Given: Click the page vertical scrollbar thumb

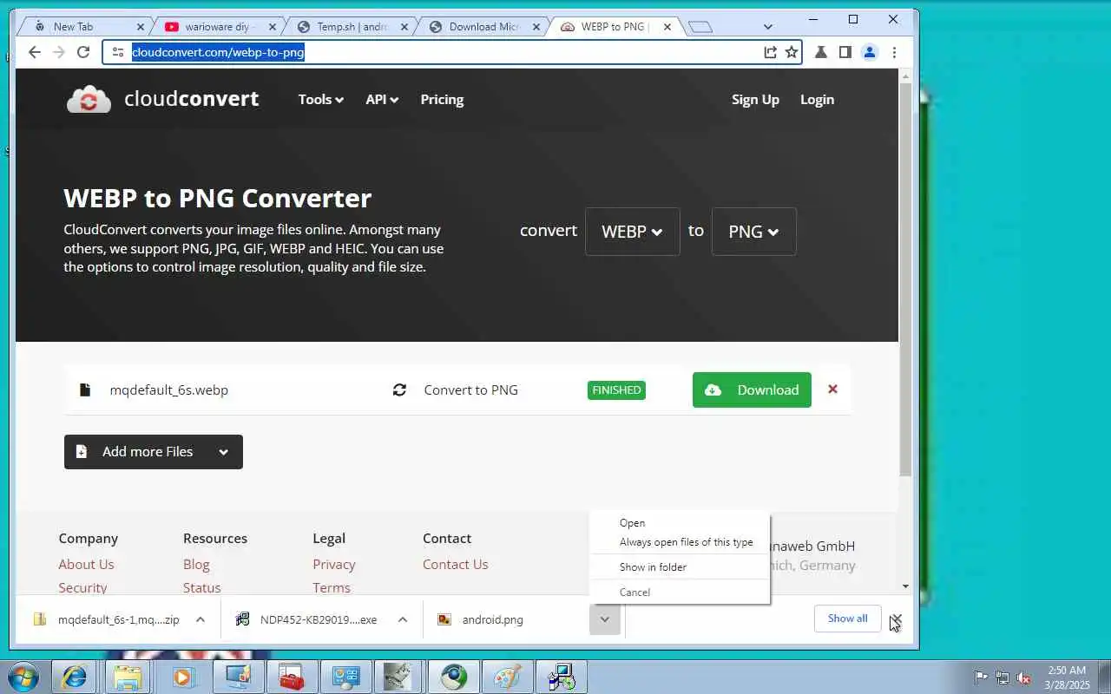Looking at the screenshot, I should tap(905, 280).
